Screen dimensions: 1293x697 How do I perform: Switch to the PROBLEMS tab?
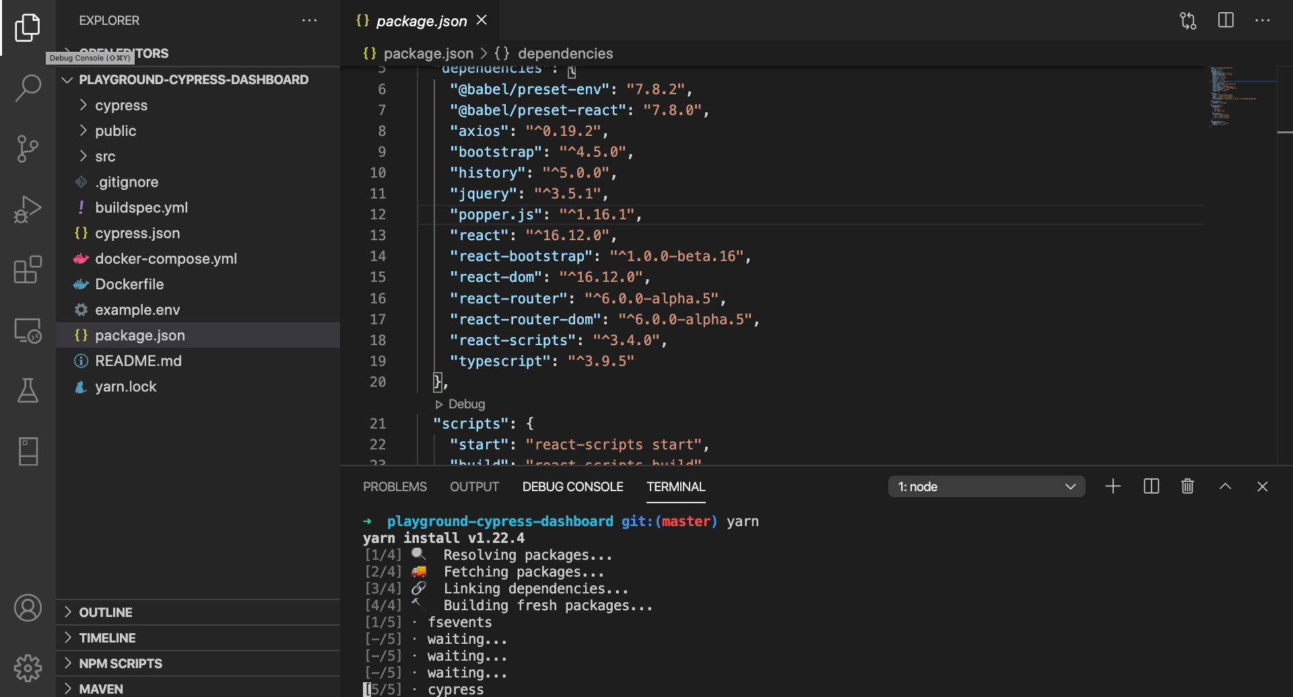pos(395,486)
